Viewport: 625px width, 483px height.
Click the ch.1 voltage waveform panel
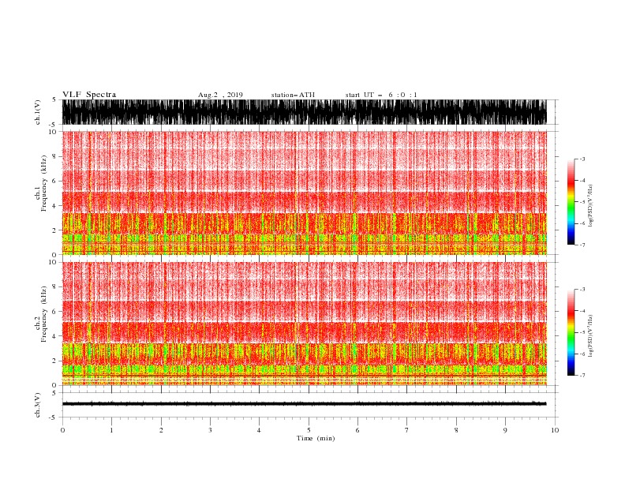click(304, 112)
